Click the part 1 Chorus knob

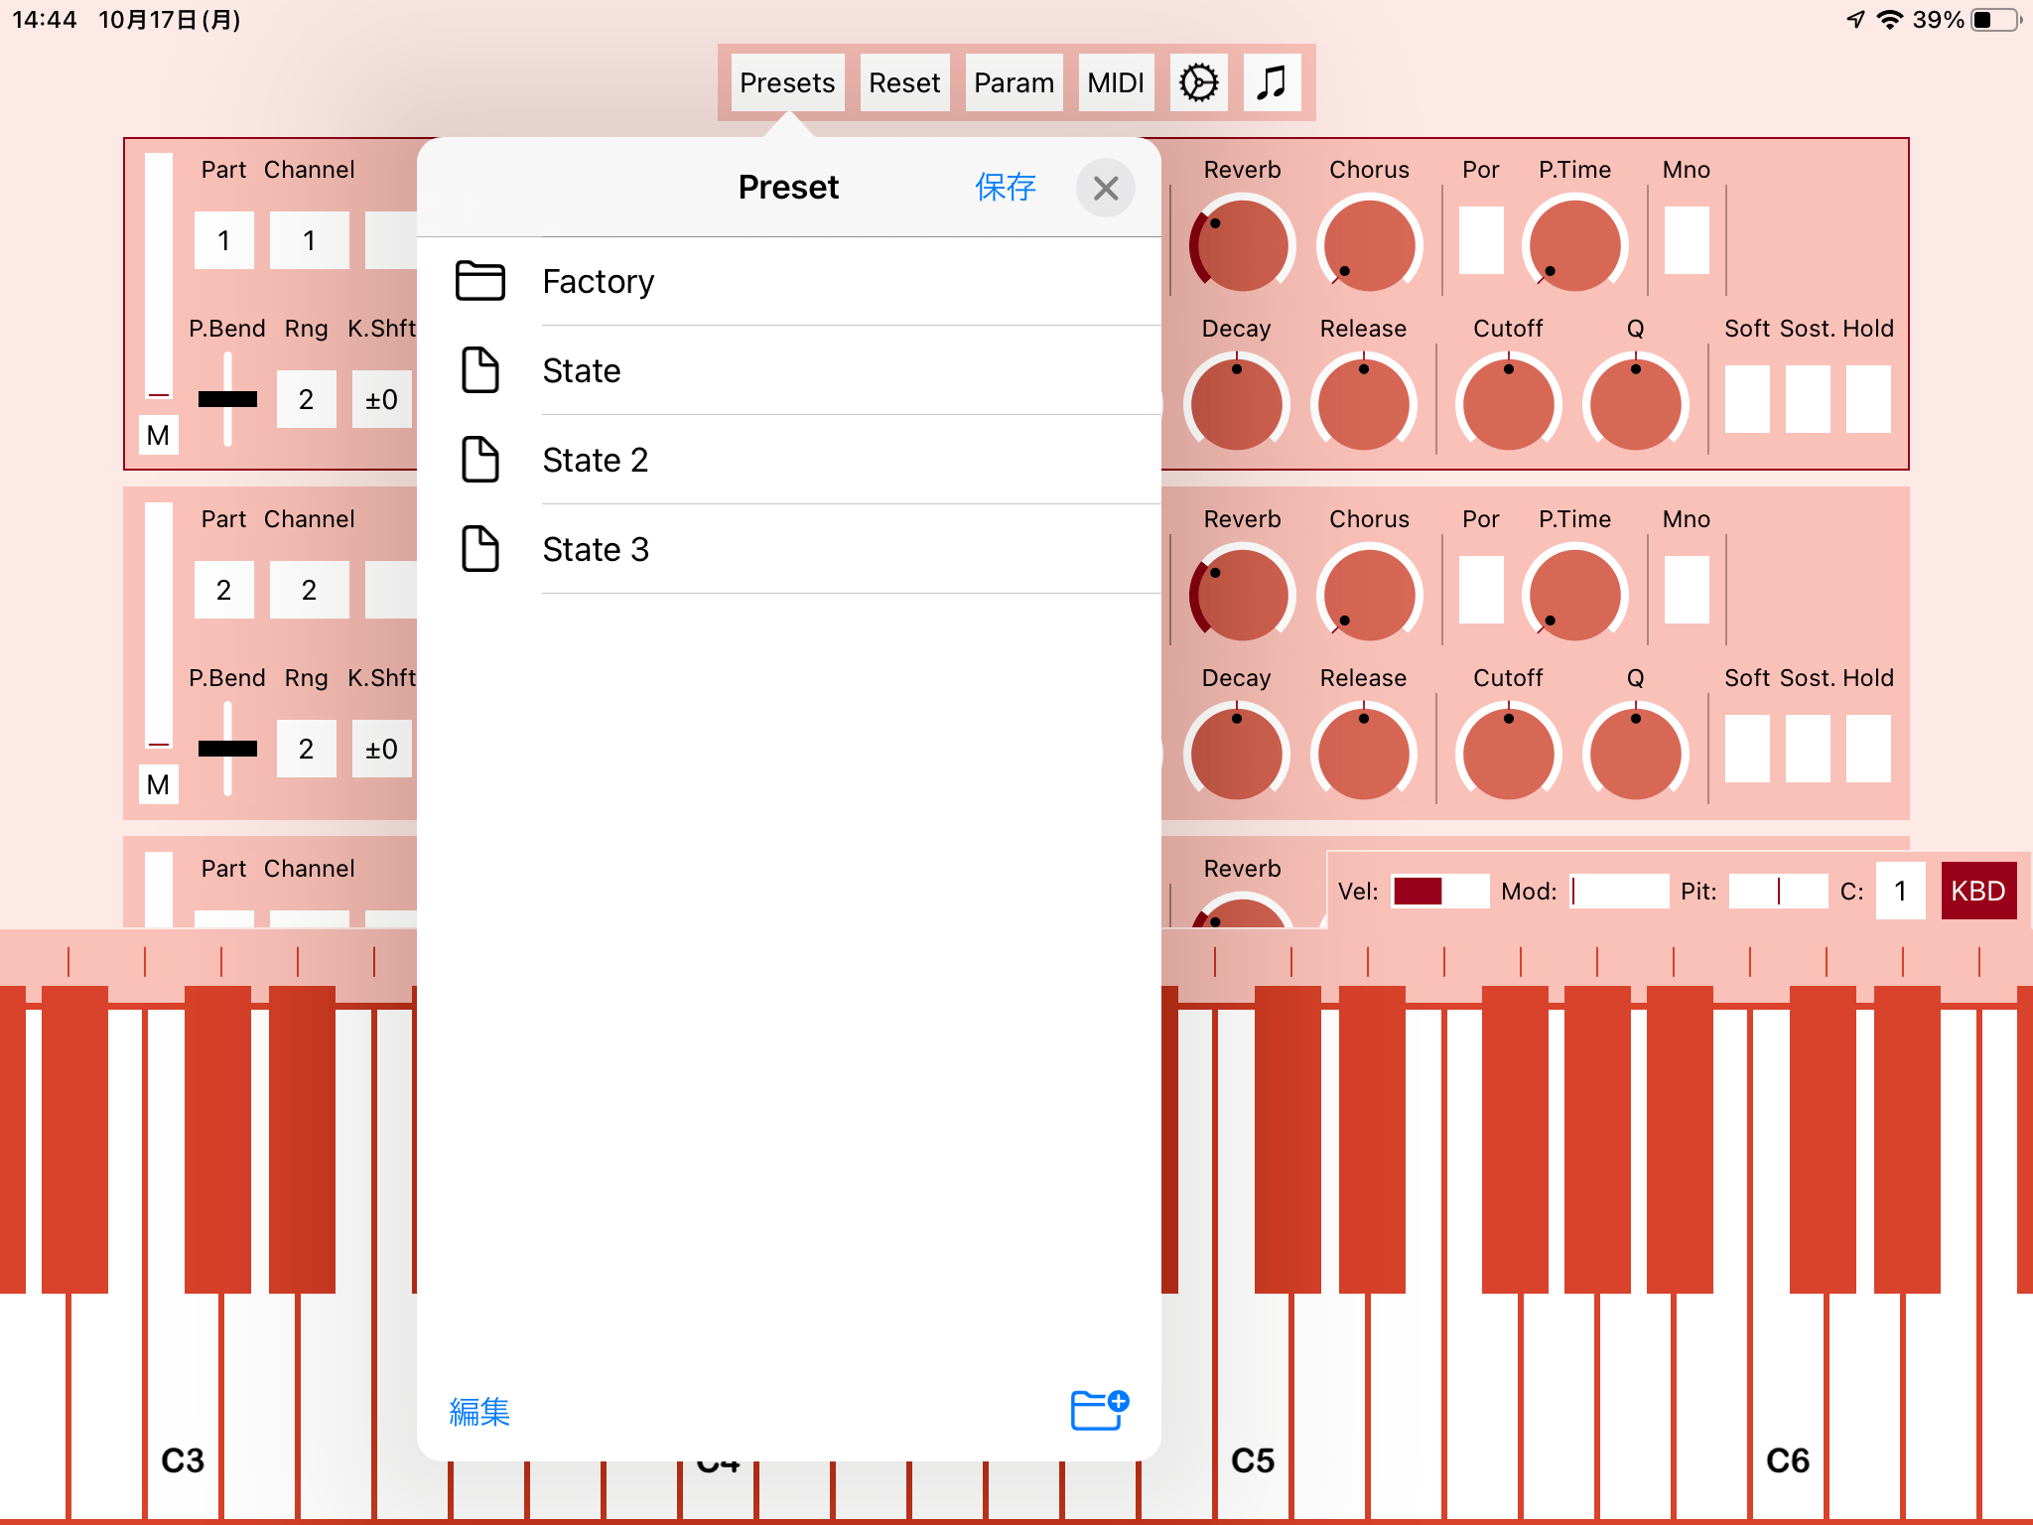(x=1369, y=244)
